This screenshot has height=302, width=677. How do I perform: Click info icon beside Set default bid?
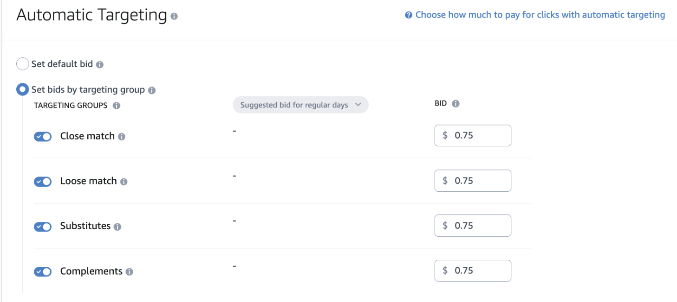[x=100, y=64]
